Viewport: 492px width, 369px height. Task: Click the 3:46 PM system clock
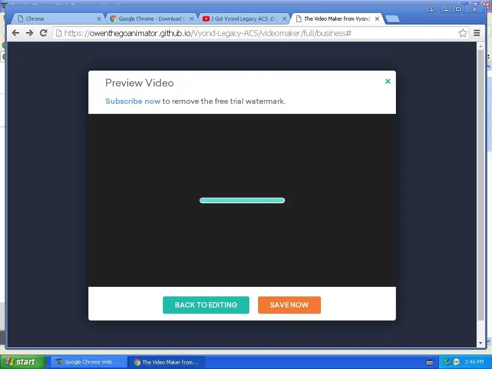474,362
